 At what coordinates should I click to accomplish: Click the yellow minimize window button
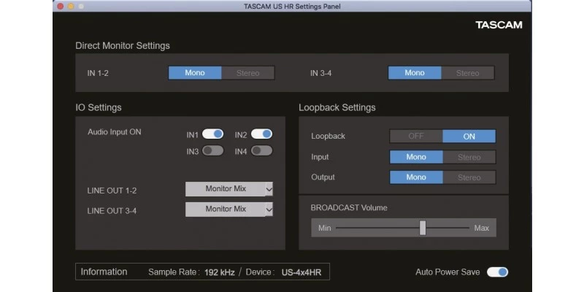click(x=71, y=7)
